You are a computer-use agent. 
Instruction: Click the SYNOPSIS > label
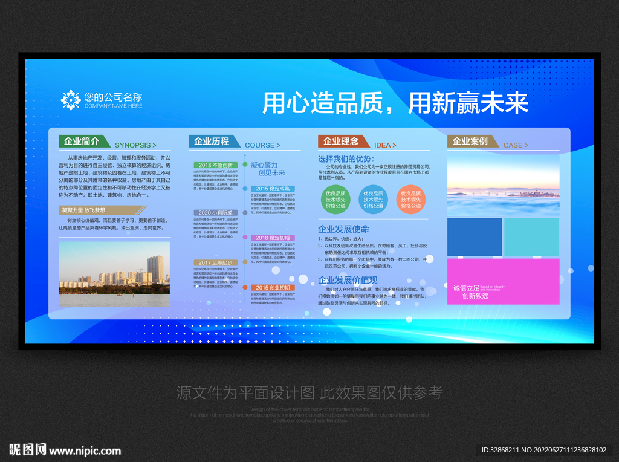(135, 145)
